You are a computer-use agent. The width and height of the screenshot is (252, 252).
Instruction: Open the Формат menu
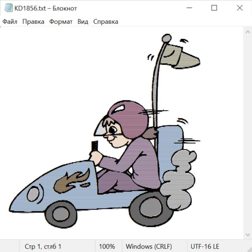(x=61, y=22)
